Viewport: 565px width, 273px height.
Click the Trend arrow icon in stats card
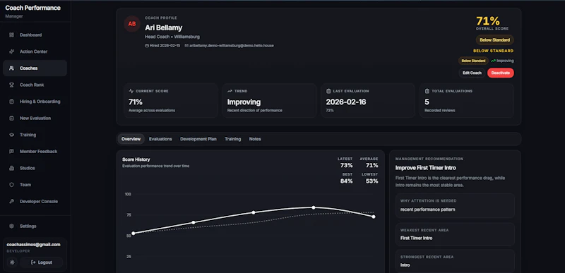click(230, 91)
